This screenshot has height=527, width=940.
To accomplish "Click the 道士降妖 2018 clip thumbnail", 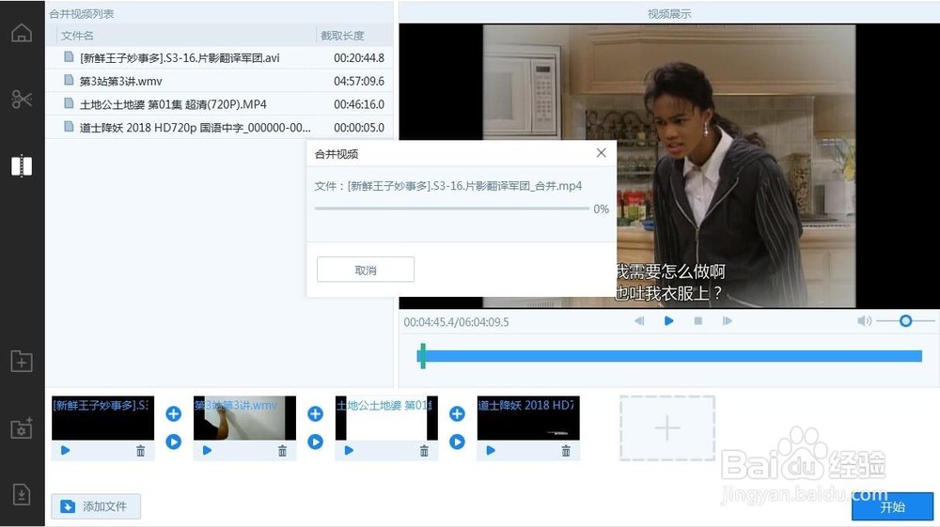I will (x=528, y=418).
